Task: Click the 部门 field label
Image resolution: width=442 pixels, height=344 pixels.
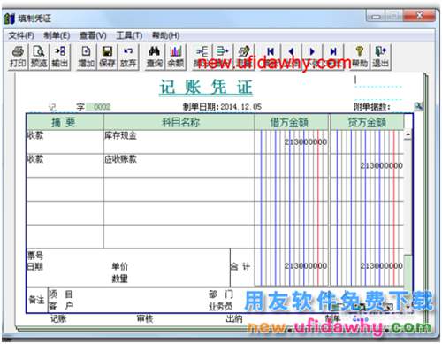Action: click(221, 294)
